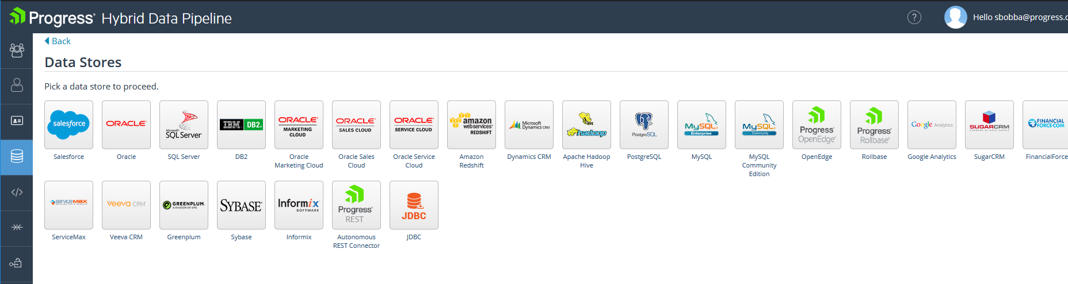
Task: Select the IBM DB2 tile
Action: [x=241, y=125]
